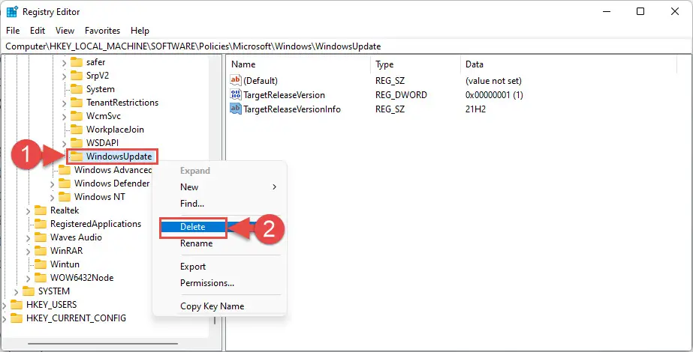Screen dimensions: 693x352
Task: Click the 0x00000001 (1) data cell
Action: [x=494, y=95]
